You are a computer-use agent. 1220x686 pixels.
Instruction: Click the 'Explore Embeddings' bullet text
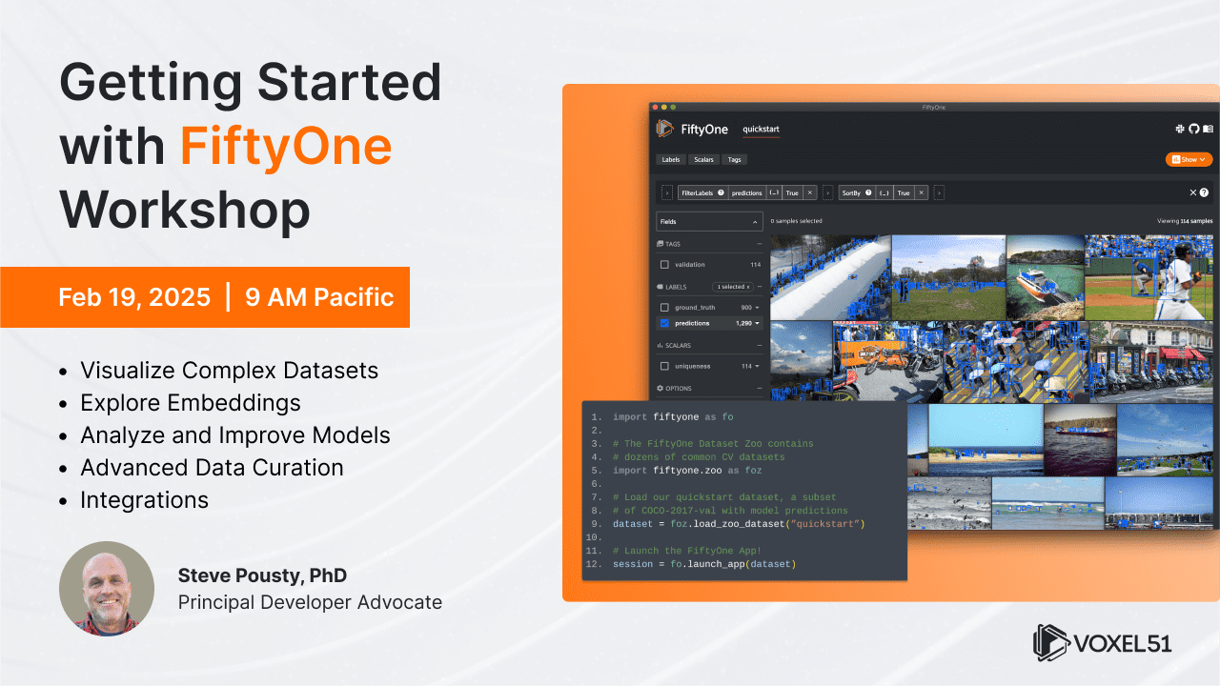[x=191, y=403]
